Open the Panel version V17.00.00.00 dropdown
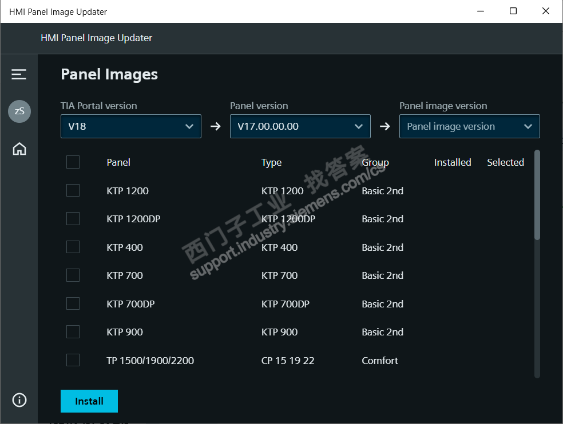Image resolution: width=563 pixels, height=424 pixels. coord(300,126)
